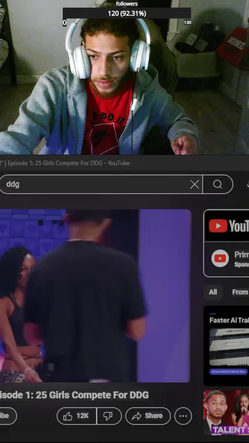
Task: Open the Faster AI Training ad thumbnail
Action: [229, 347]
